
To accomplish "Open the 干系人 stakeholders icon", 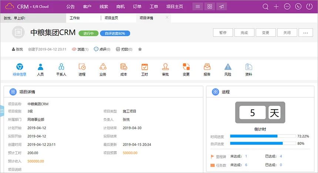I will tap(61, 69).
